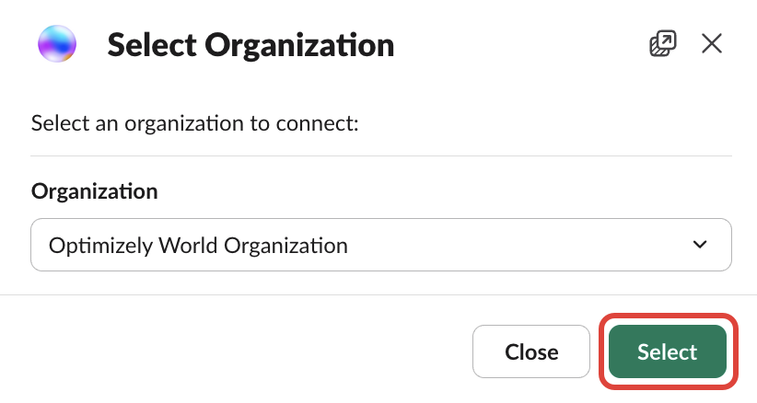
Task: Open the Organization combo box
Action: point(381,245)
